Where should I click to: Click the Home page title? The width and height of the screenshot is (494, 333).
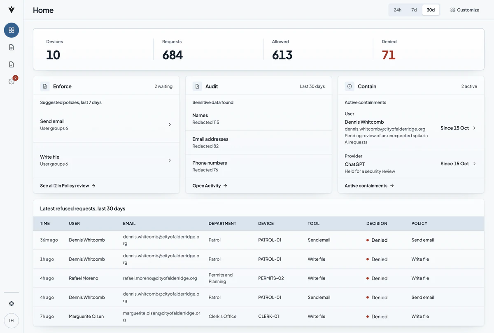43,10
